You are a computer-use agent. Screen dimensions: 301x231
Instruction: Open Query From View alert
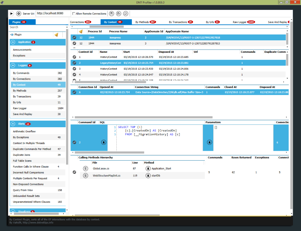[37, 190]
